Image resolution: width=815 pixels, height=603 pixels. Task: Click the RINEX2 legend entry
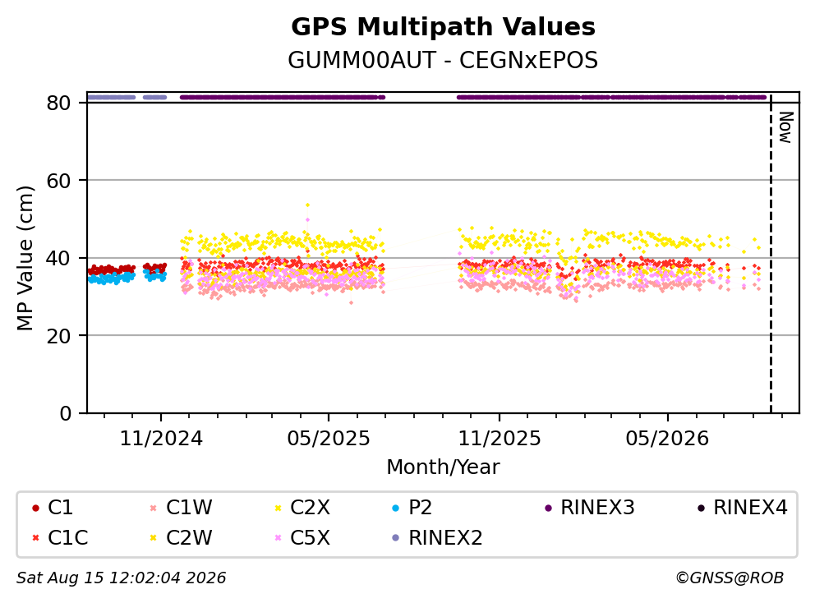click(437, 538)
